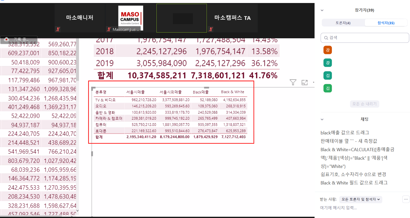Open the 모든 토론자 및 참석자 recipient dropdown
Screen dimensions: 410x218
point(361,199)
